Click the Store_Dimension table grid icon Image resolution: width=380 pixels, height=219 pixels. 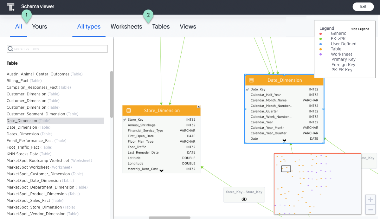pos(129,111)
